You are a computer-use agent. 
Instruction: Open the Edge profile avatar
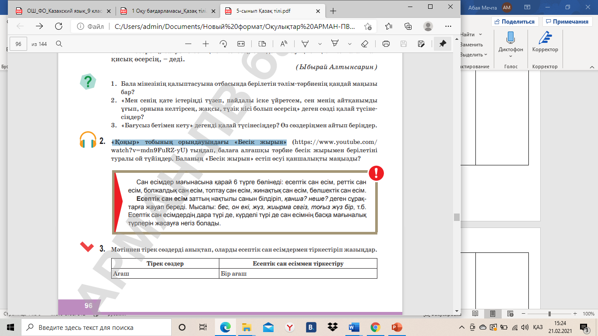point(428,26)
